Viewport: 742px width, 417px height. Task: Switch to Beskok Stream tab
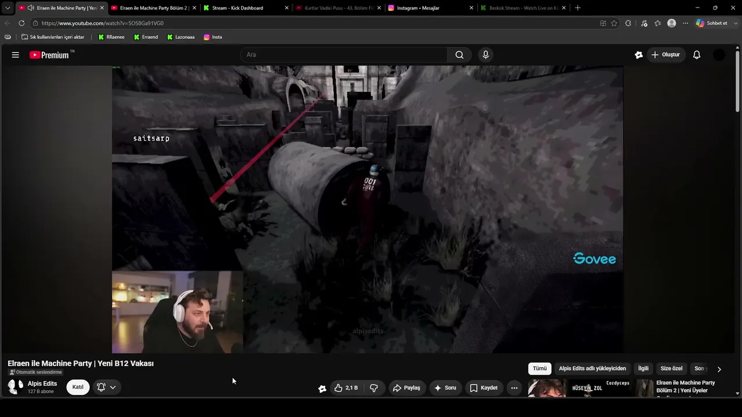[x=523, y=8]
